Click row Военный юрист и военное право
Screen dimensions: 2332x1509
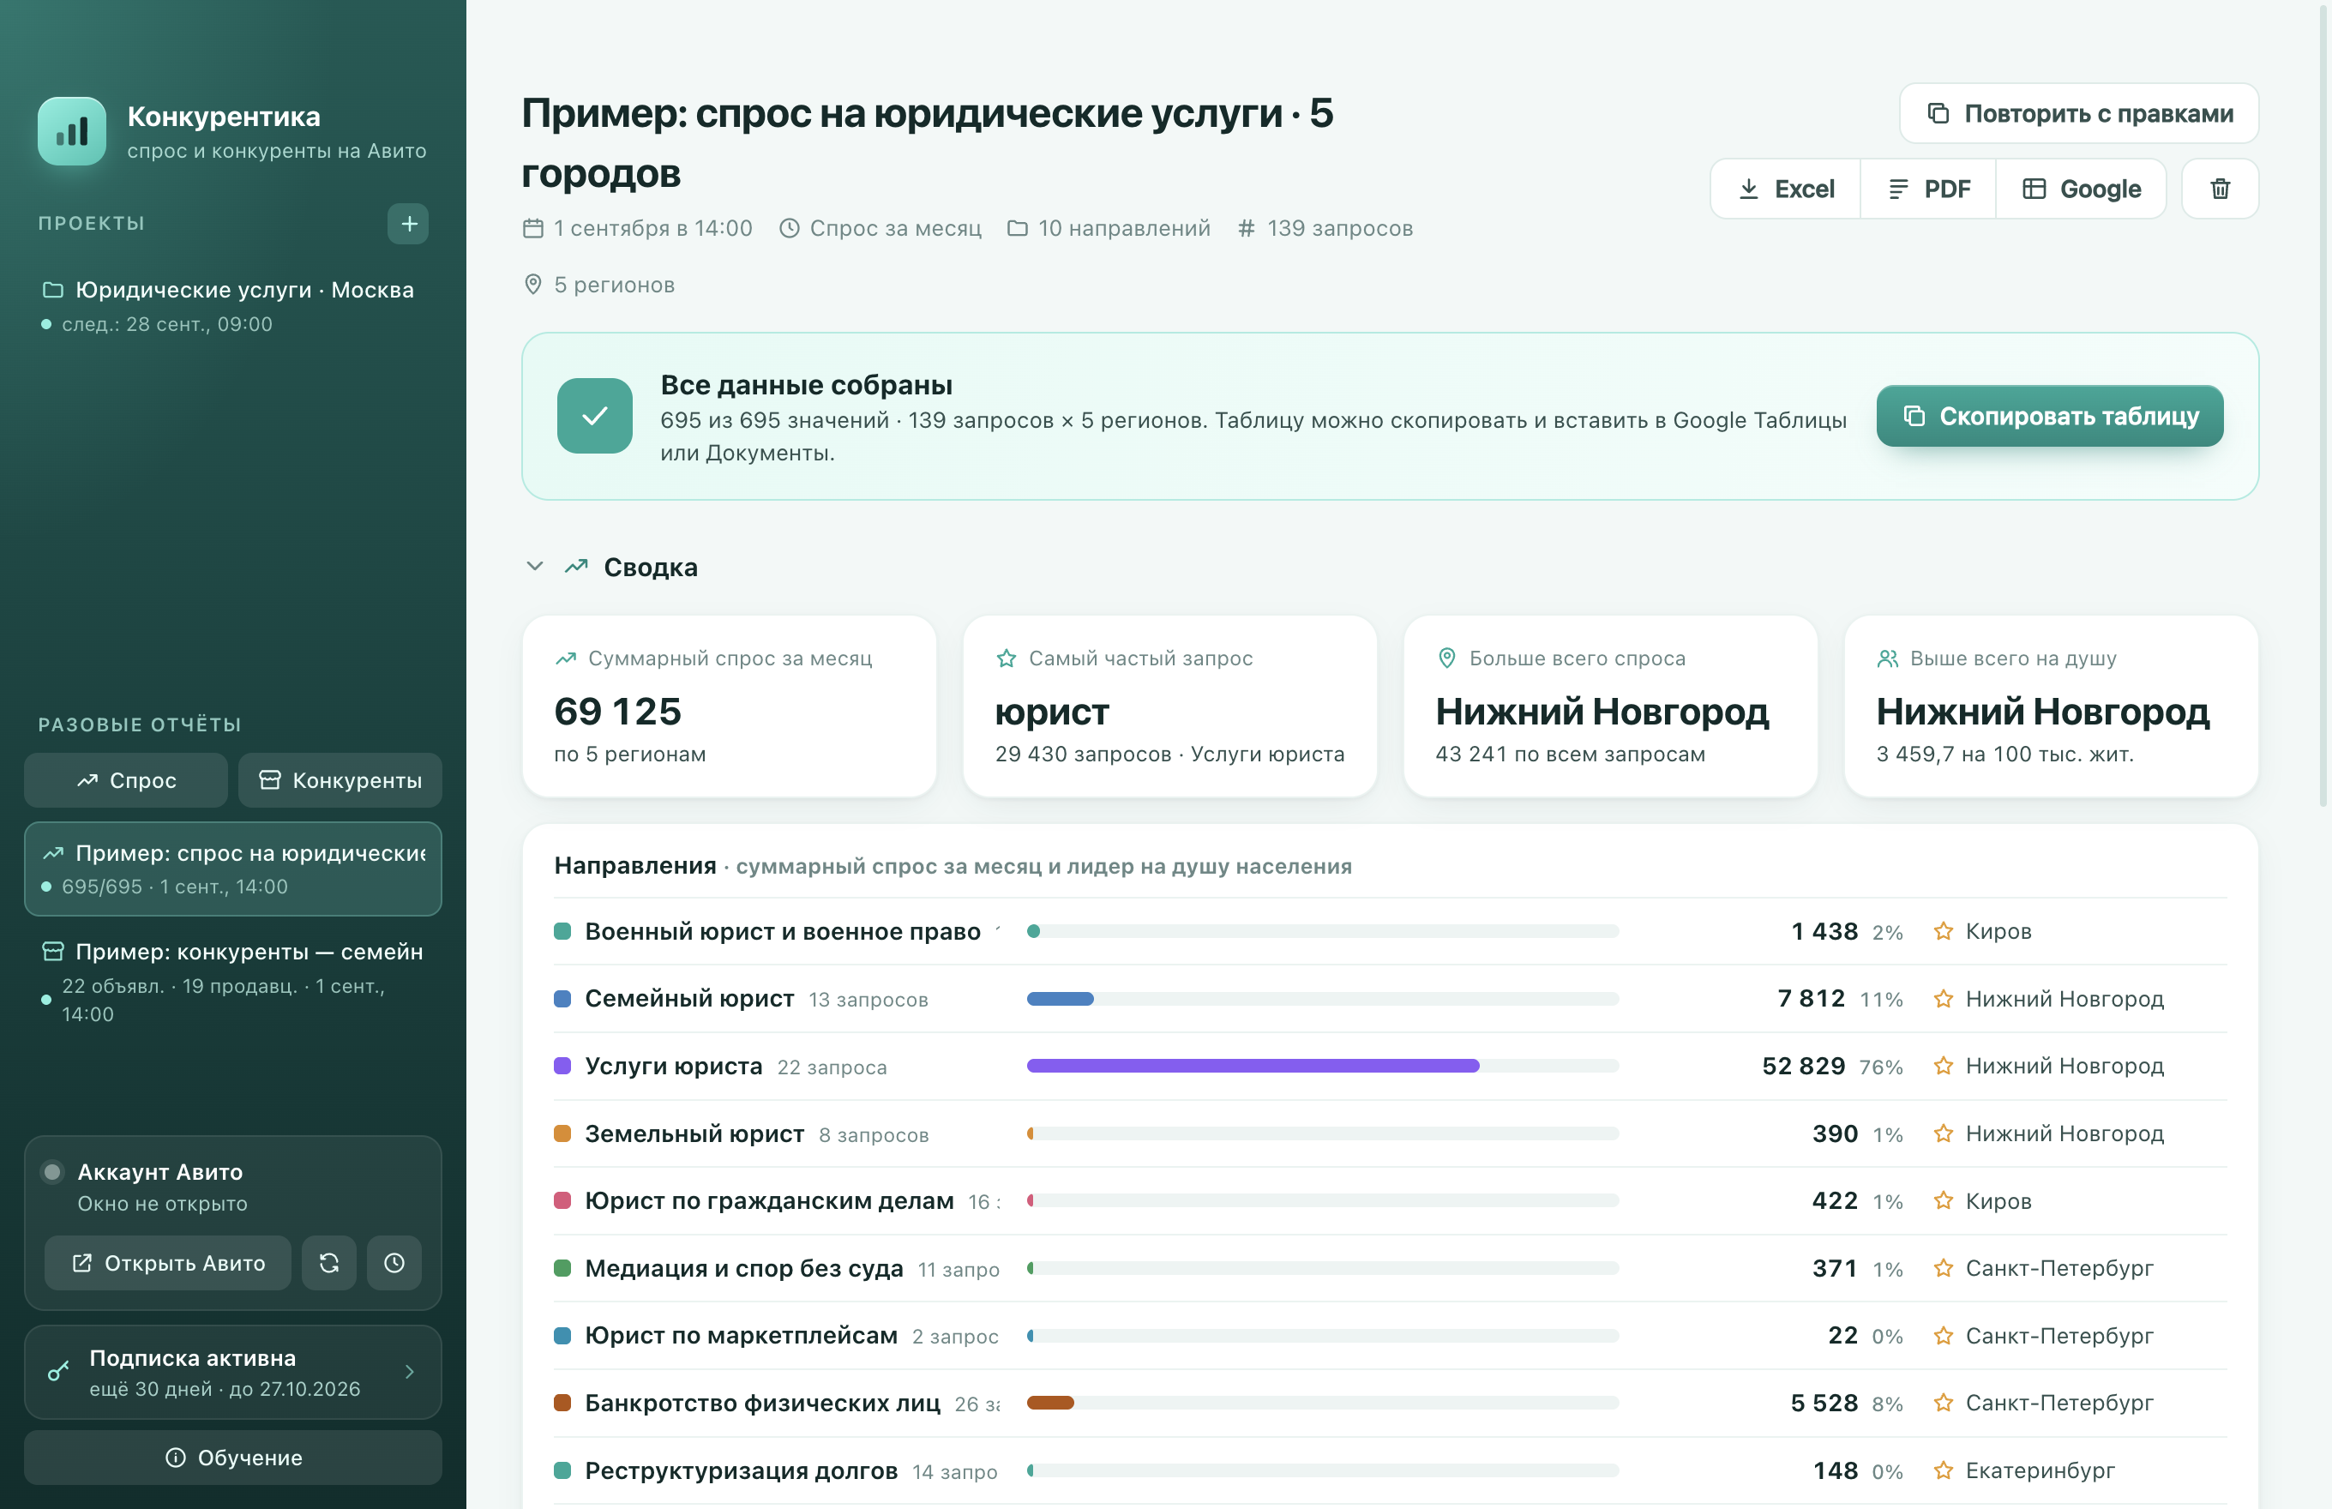click(1391, 931)
